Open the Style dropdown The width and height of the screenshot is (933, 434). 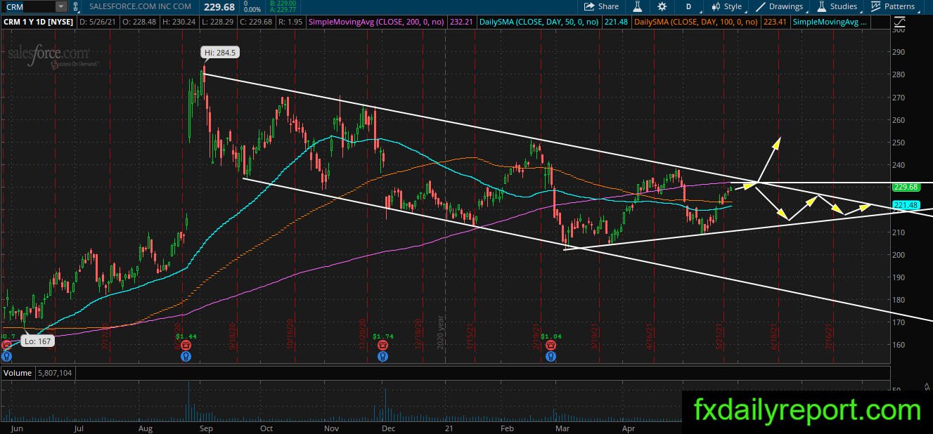tap(727, 6)
